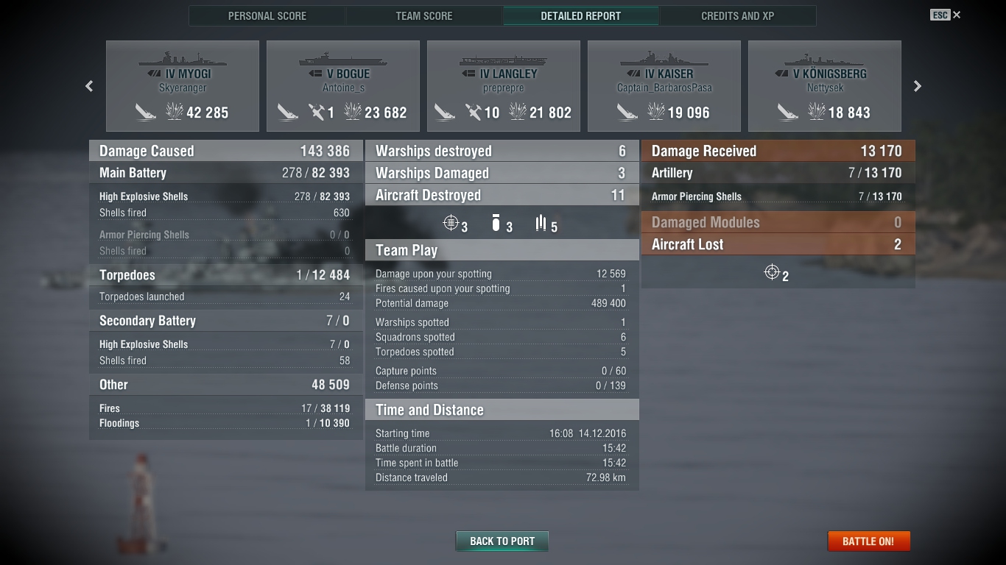1006x565 pixels.
Task: Select the Credits and XP tab
Action: coord(737,15)
